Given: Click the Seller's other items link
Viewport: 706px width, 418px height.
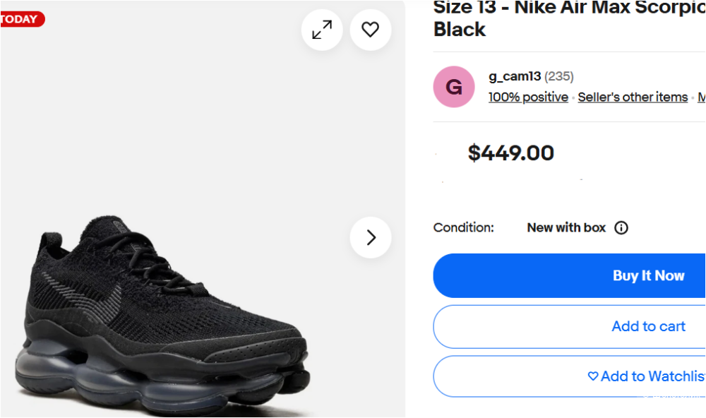Looking at the screenshot, I should pyautogui.click(x=633, y=97).
